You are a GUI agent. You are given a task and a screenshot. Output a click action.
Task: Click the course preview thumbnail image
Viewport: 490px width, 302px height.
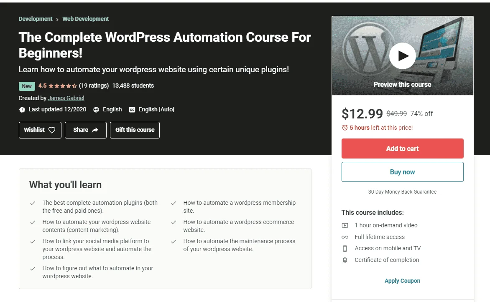(x=402, y=55)
